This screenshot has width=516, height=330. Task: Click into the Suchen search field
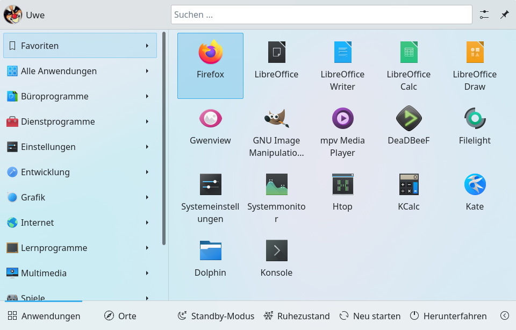pos(321,15)
